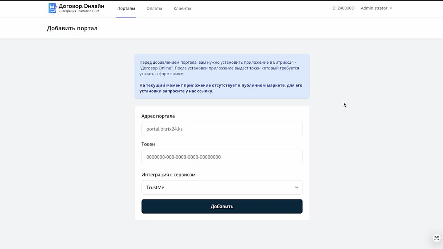The width and height of the screenshot is (443, 249).
Task: Click the Интеграция с сервисом label
Action: pyautogui.click(x=168, y=175)
